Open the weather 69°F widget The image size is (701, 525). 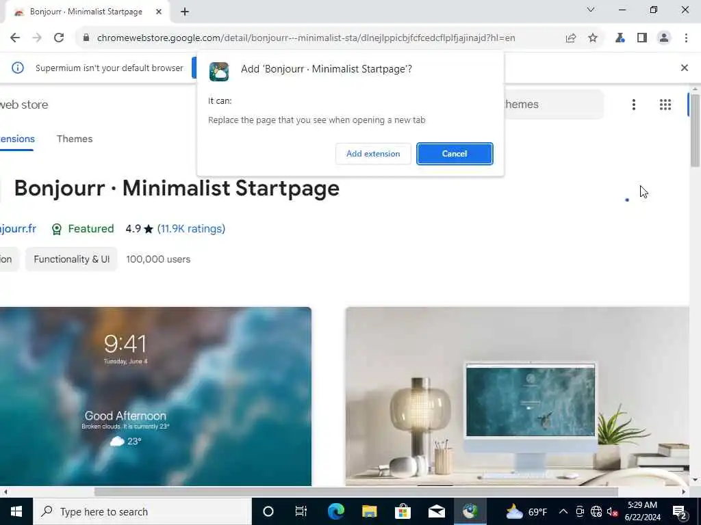526,511
